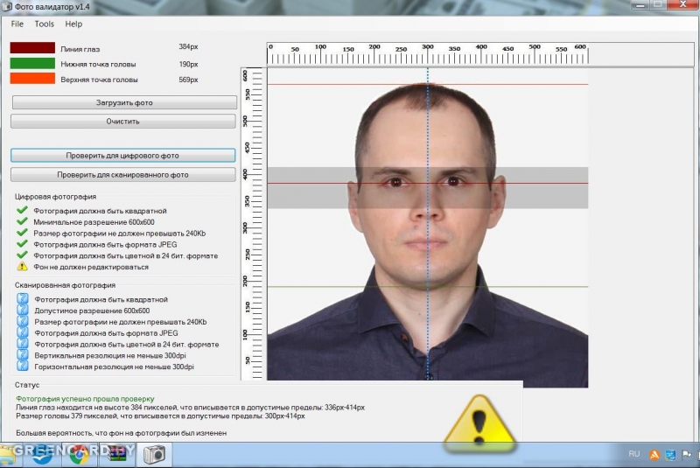700x468 pixels.
Task: Click "Проверить для сканированного фото" button
Action: [123, 175]
